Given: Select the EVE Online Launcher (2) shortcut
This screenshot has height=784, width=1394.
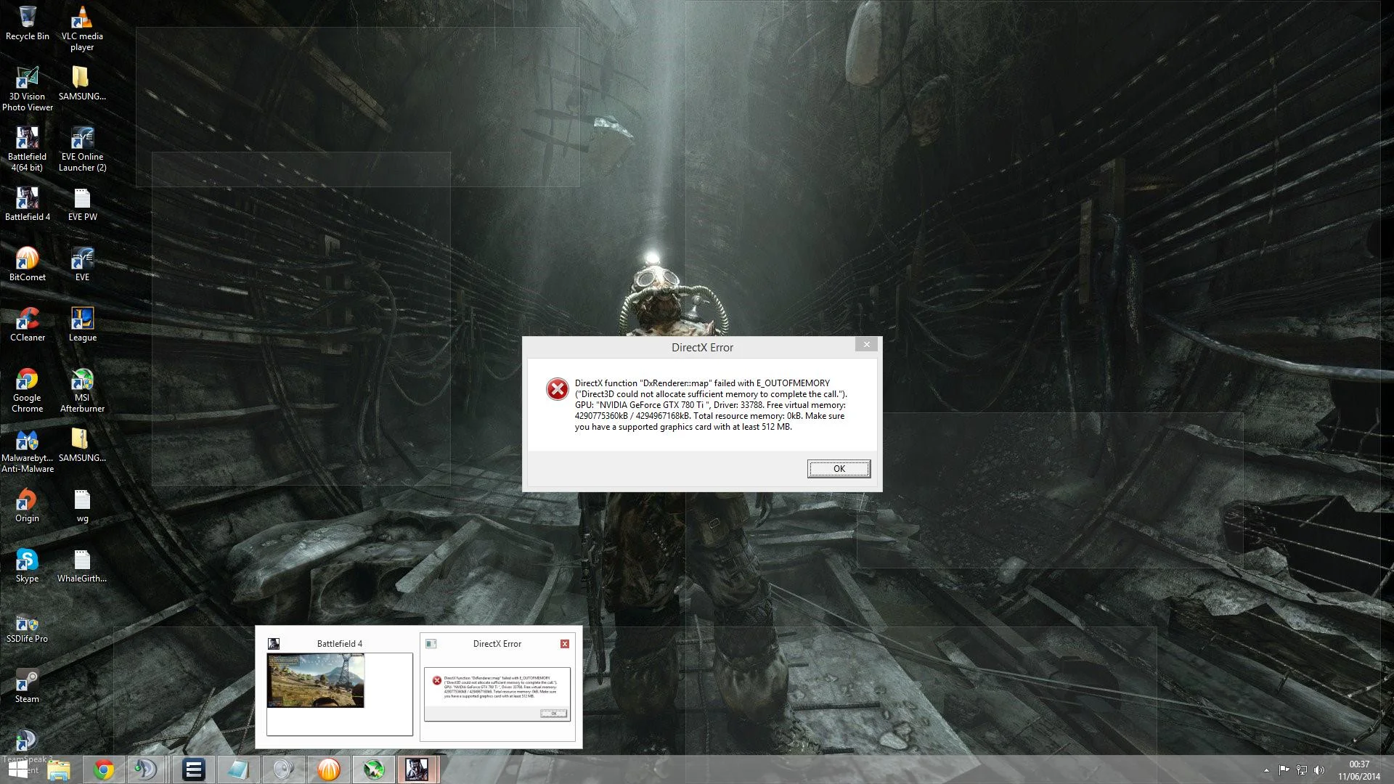Looking at the screenshot, I should pyautogui.click(x=82, y=149).
